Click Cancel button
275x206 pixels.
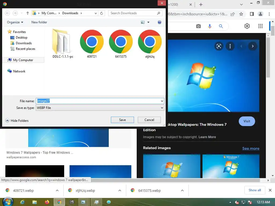tap(149, 120)
